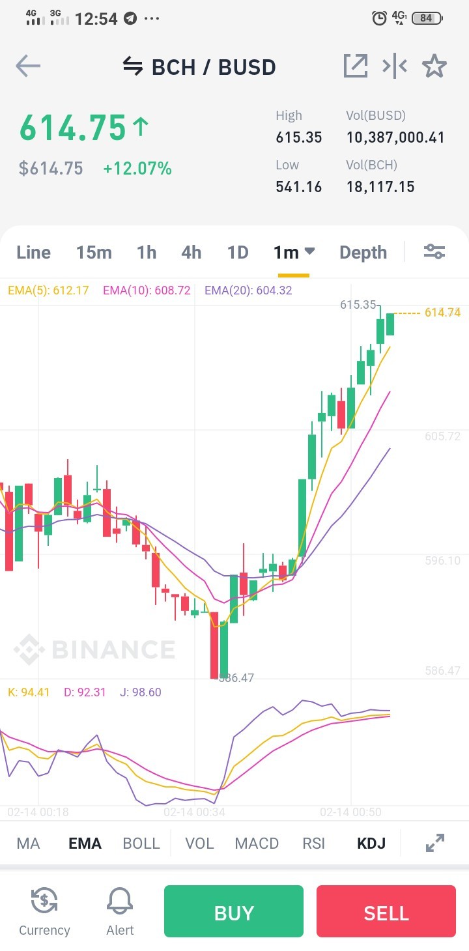Enable the MACD indicator
The height and width of the screenshot is (951, 469).
coord(257,843)
